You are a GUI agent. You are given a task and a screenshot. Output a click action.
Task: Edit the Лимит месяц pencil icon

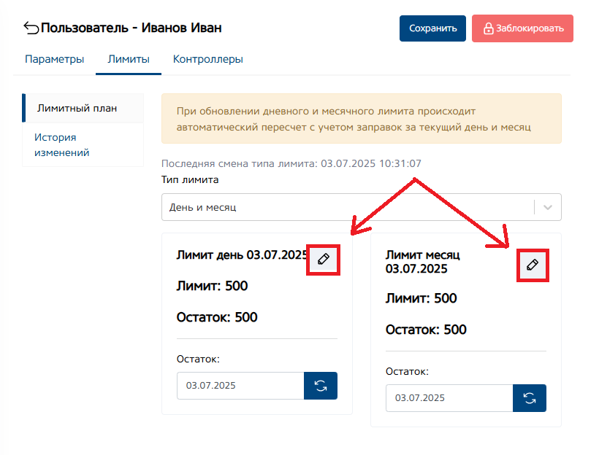(533, 265)
